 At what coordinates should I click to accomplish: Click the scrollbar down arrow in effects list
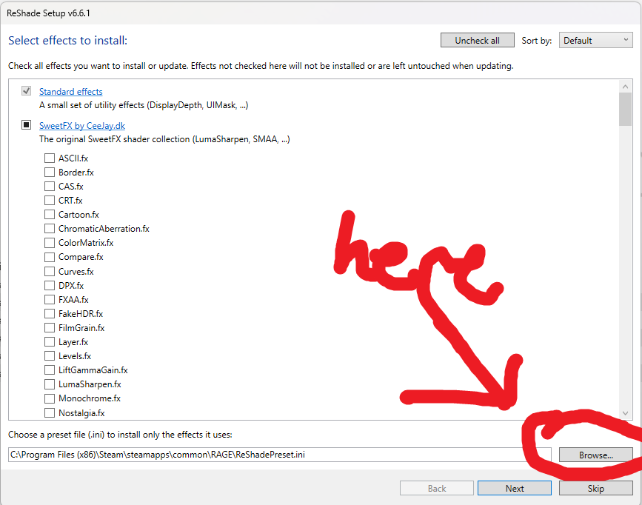[626, 413]
